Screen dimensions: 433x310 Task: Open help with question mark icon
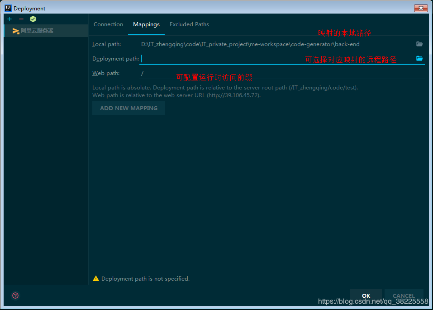click(15, 296)
